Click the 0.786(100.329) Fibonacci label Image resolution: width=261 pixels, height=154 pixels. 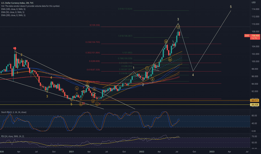125,59
